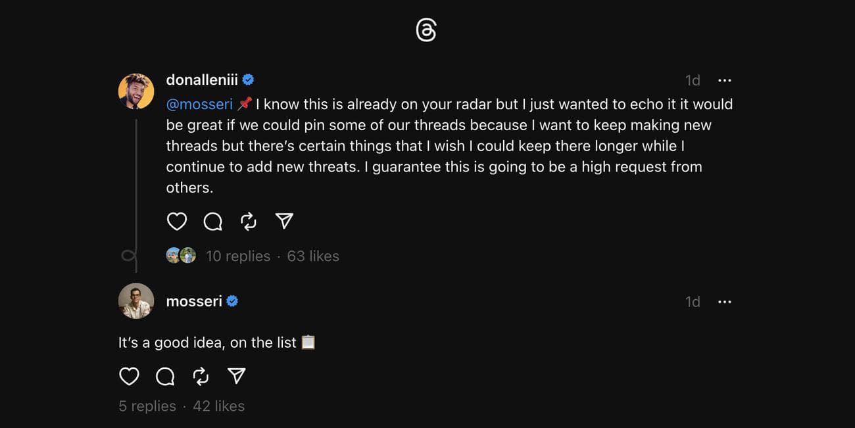
Task: Open more options for donalleniii's thread
Action: click(x=724, y=80)
